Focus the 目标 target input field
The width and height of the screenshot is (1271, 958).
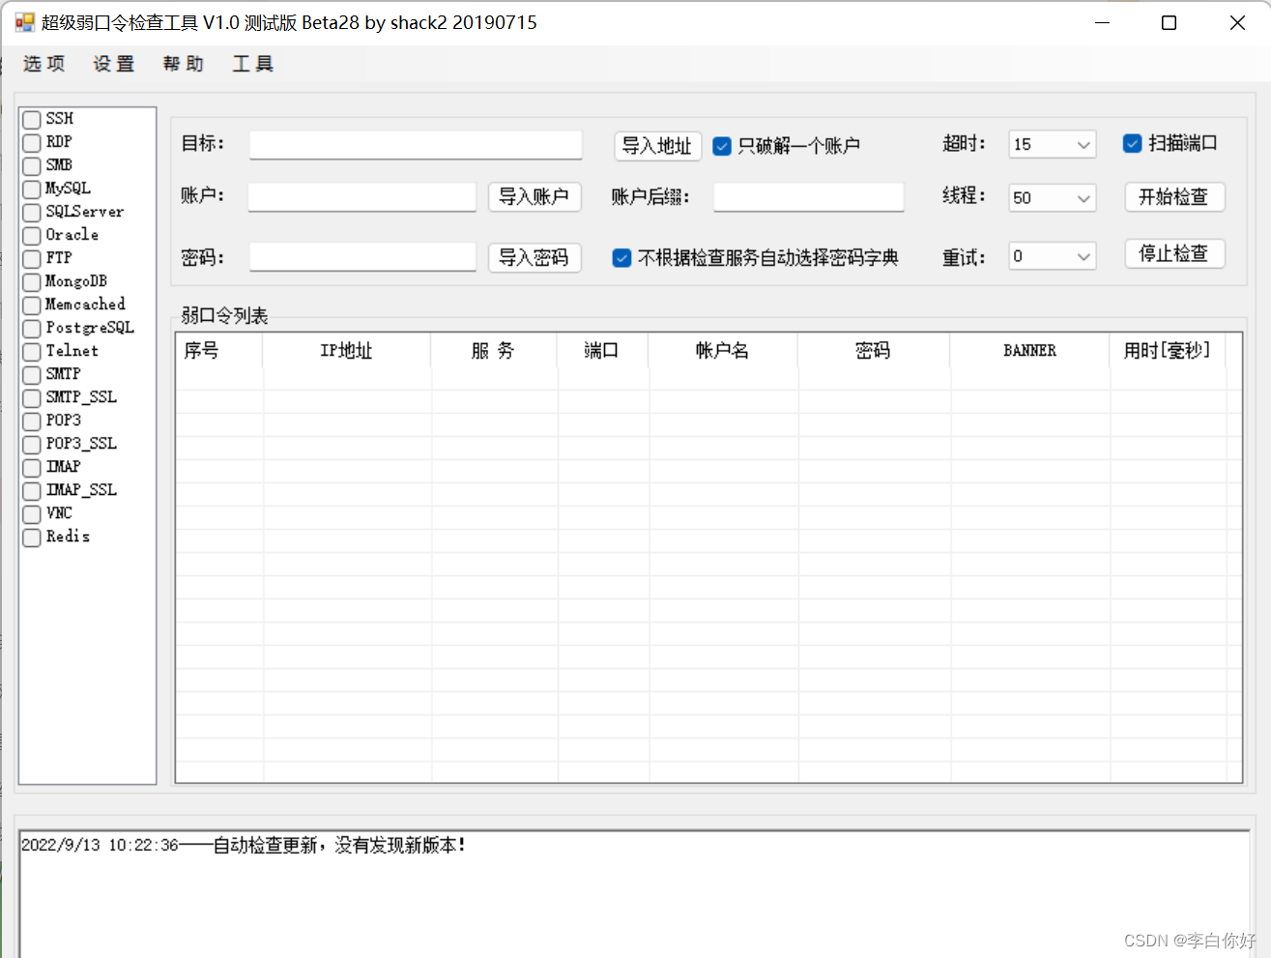(416, 145)
